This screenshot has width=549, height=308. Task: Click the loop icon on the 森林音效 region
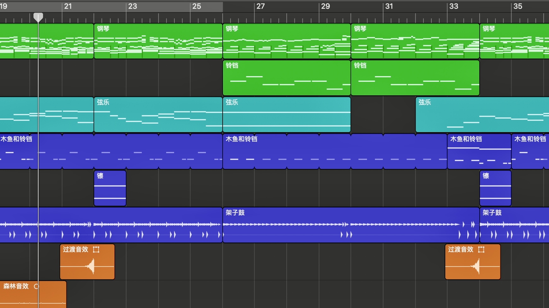pyautogui.click(x=36, y=286)
